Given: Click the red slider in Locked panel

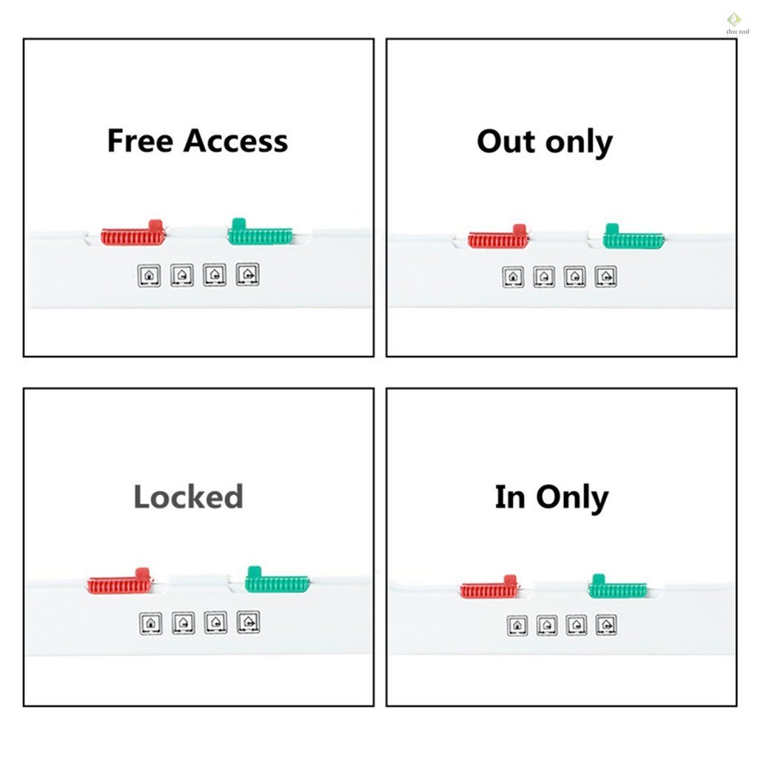Looking at the screenshot, I should (x=119, y=584).
